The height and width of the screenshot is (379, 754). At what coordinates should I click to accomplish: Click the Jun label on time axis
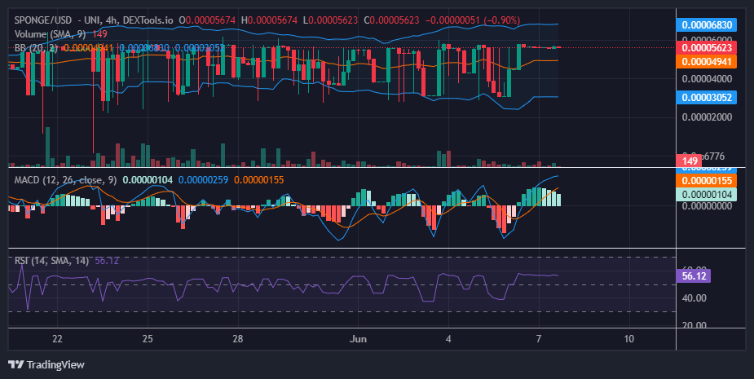(x=358, y=339)
